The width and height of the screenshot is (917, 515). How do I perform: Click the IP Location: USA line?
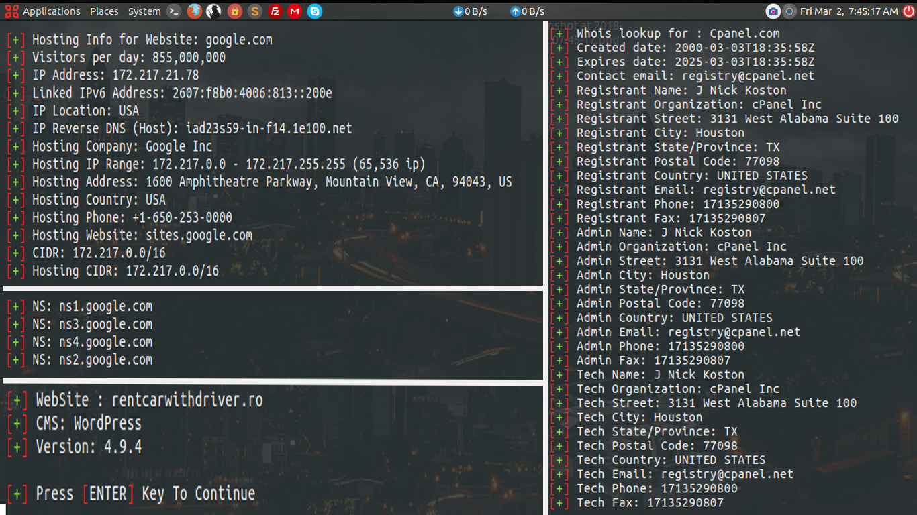coord(73,111)
